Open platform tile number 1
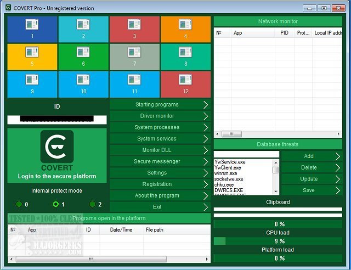 32,29
